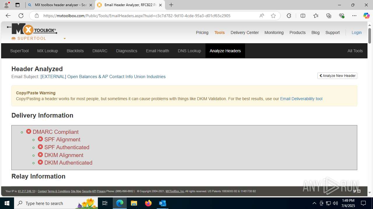Open Support in the navigation
The width and height of the screenshot is (373, 209).
pyautogui.click(x=332, y=33)
